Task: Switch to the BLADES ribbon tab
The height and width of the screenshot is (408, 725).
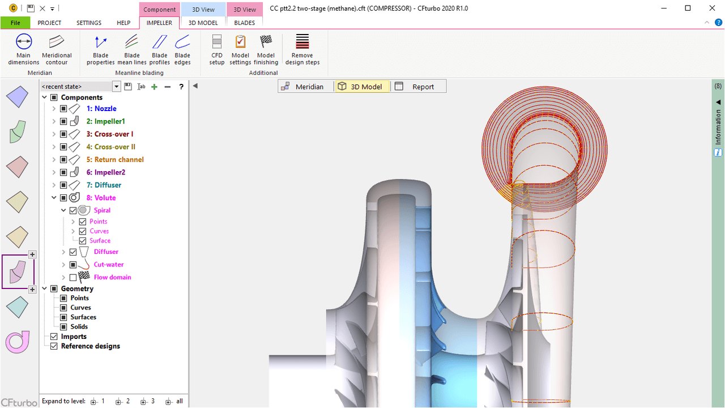Action: click(244, 23)
